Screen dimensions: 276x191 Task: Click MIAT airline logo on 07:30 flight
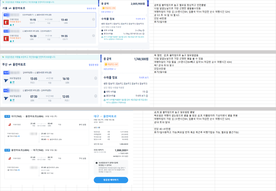click(x=6, y=98)
